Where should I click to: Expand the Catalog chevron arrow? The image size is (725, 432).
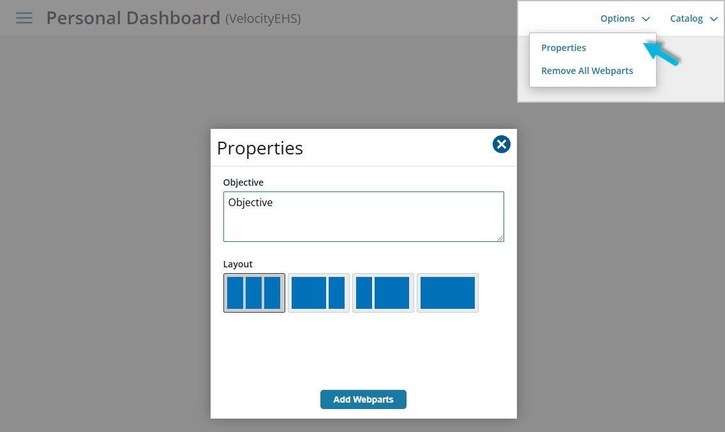click(x=714, y=19)
